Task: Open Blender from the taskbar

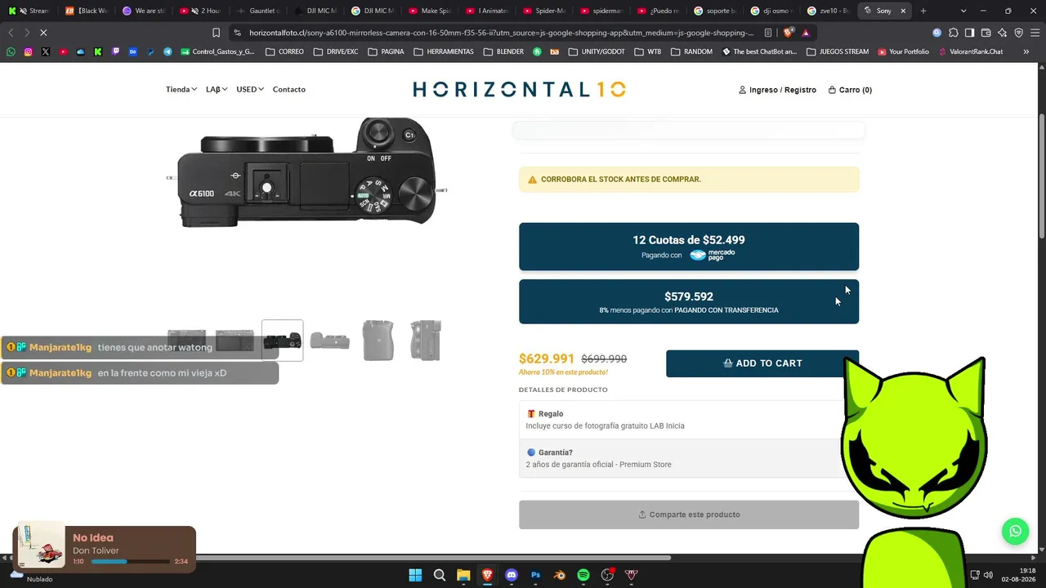Action: pyautogui.click(x=560, y=575)
